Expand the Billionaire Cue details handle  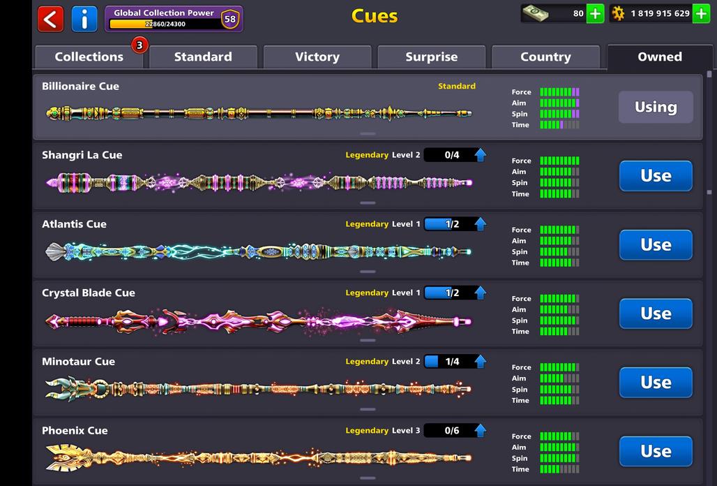(368, 133)
